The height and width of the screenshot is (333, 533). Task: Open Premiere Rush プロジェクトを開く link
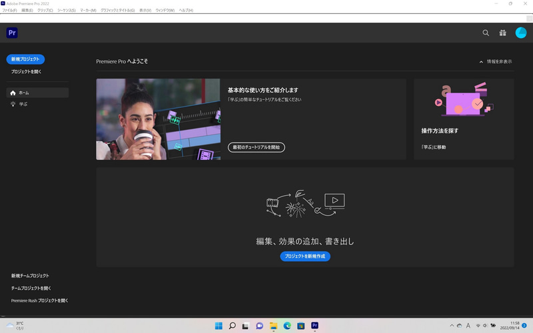tap(39, 300)
